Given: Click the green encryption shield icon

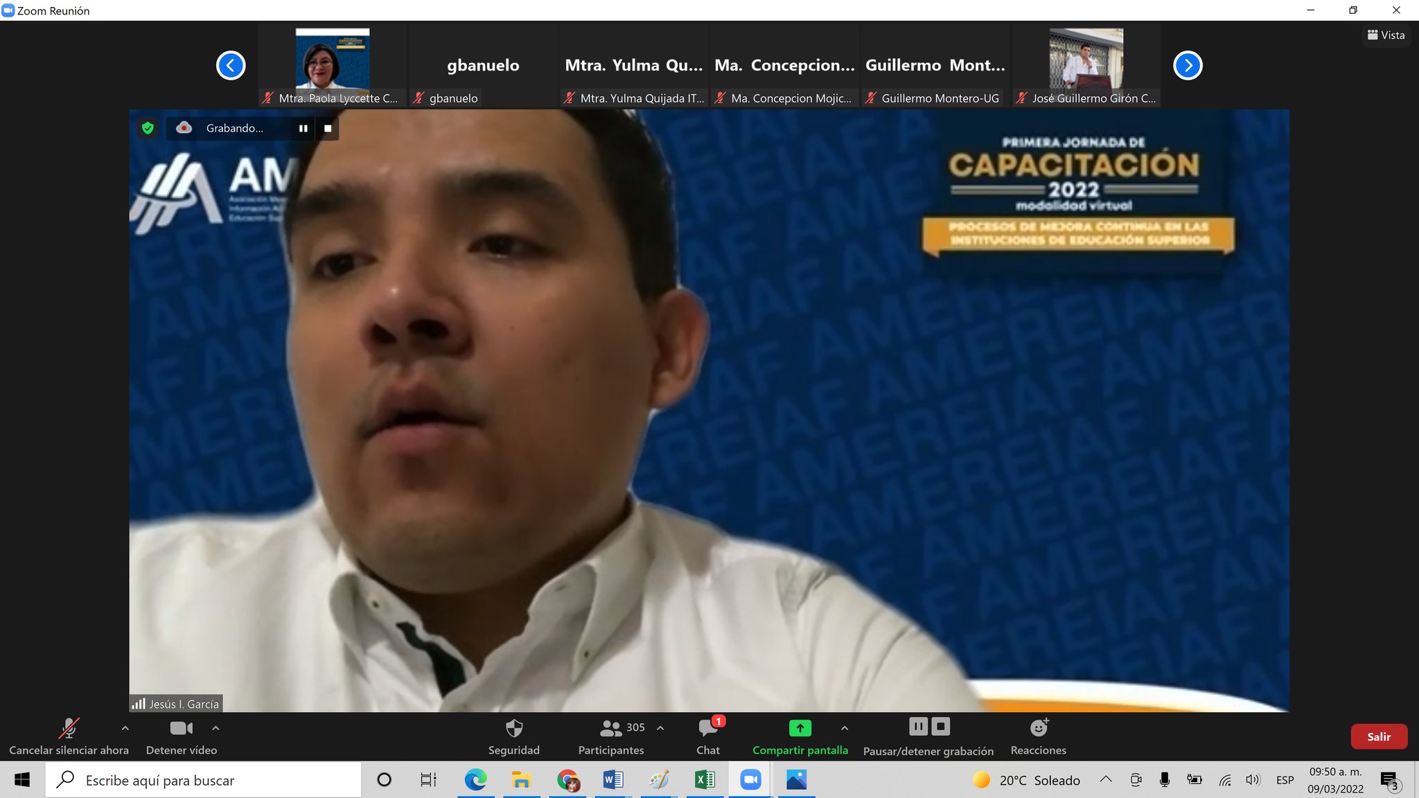Looking at the screenshot, I should (x=148, y=128).
